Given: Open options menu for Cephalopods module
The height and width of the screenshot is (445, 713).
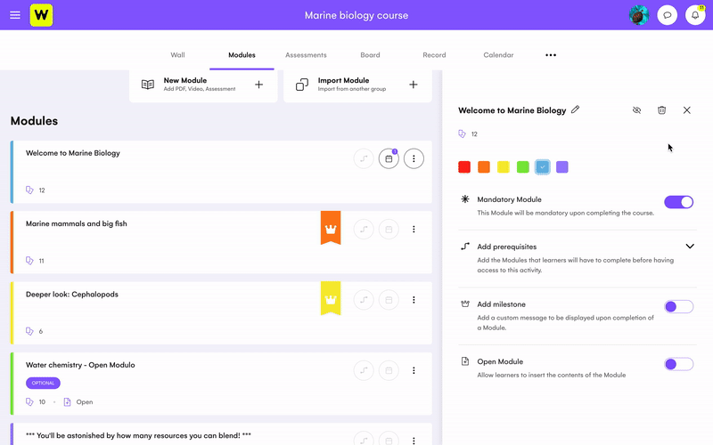Looking at the screenshot, I should coord(414,300).
